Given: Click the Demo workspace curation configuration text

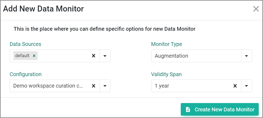Looking at the screenshot, I should tap(48, 86).
